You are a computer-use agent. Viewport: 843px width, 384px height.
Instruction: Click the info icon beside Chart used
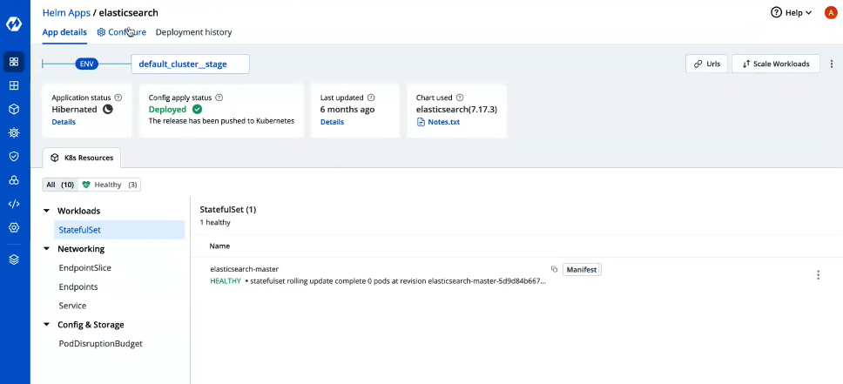(x=460, y=98)
